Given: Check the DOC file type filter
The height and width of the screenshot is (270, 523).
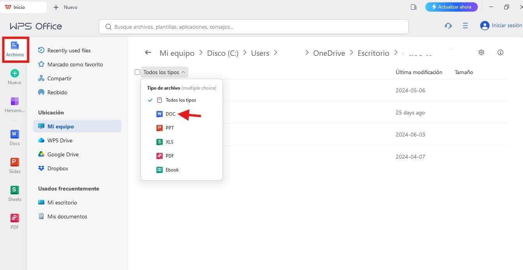Looking at the screenshot, I should pyautogui.click(x=170, y=114).
